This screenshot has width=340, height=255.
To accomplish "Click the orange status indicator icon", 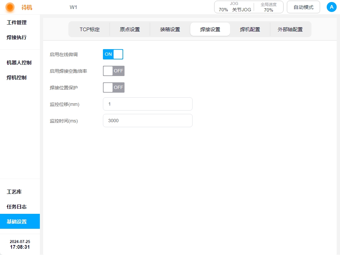I will pos(10,7).
